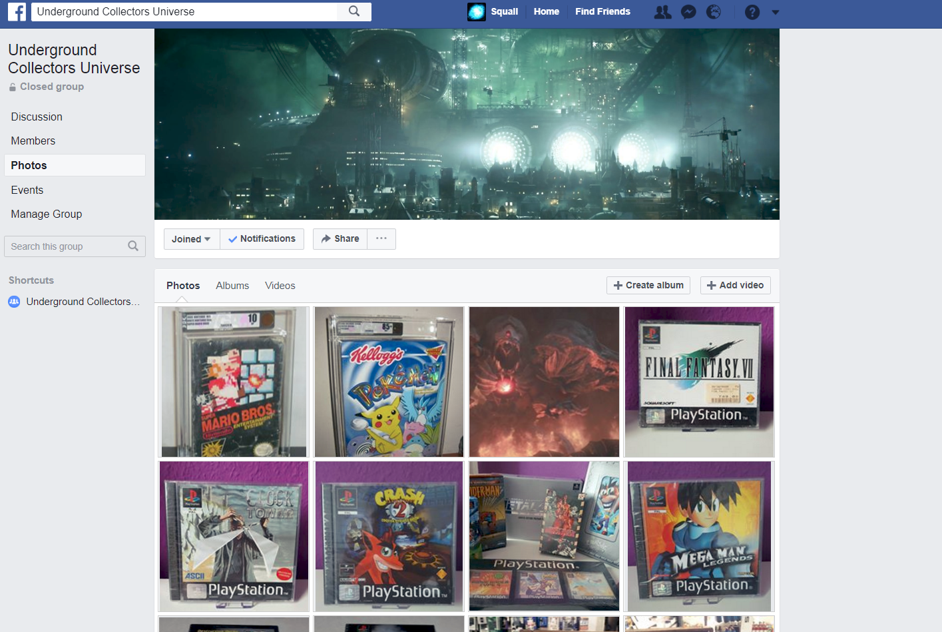This screenshot has width=942, height=632.
Task: Select Photos in the left sidebar
Action: (75, 165)
